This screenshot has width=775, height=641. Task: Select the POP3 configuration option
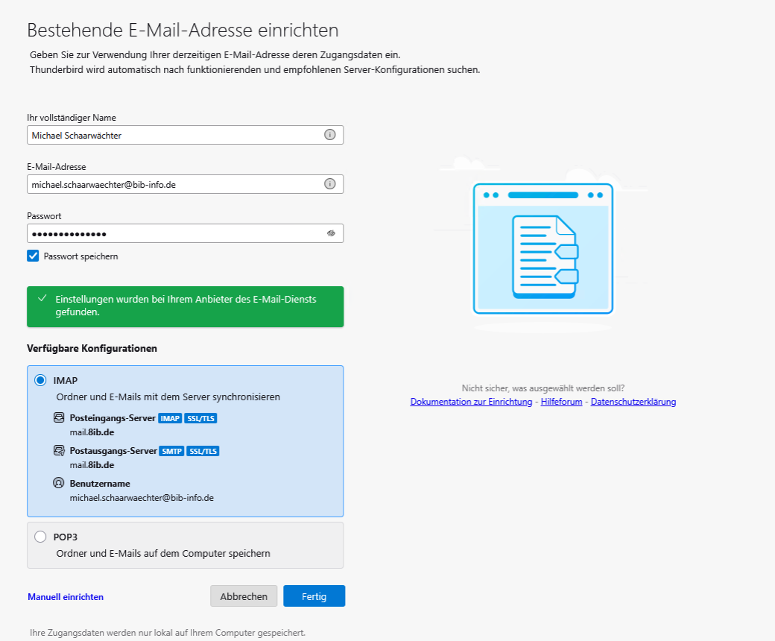[40, 537]
